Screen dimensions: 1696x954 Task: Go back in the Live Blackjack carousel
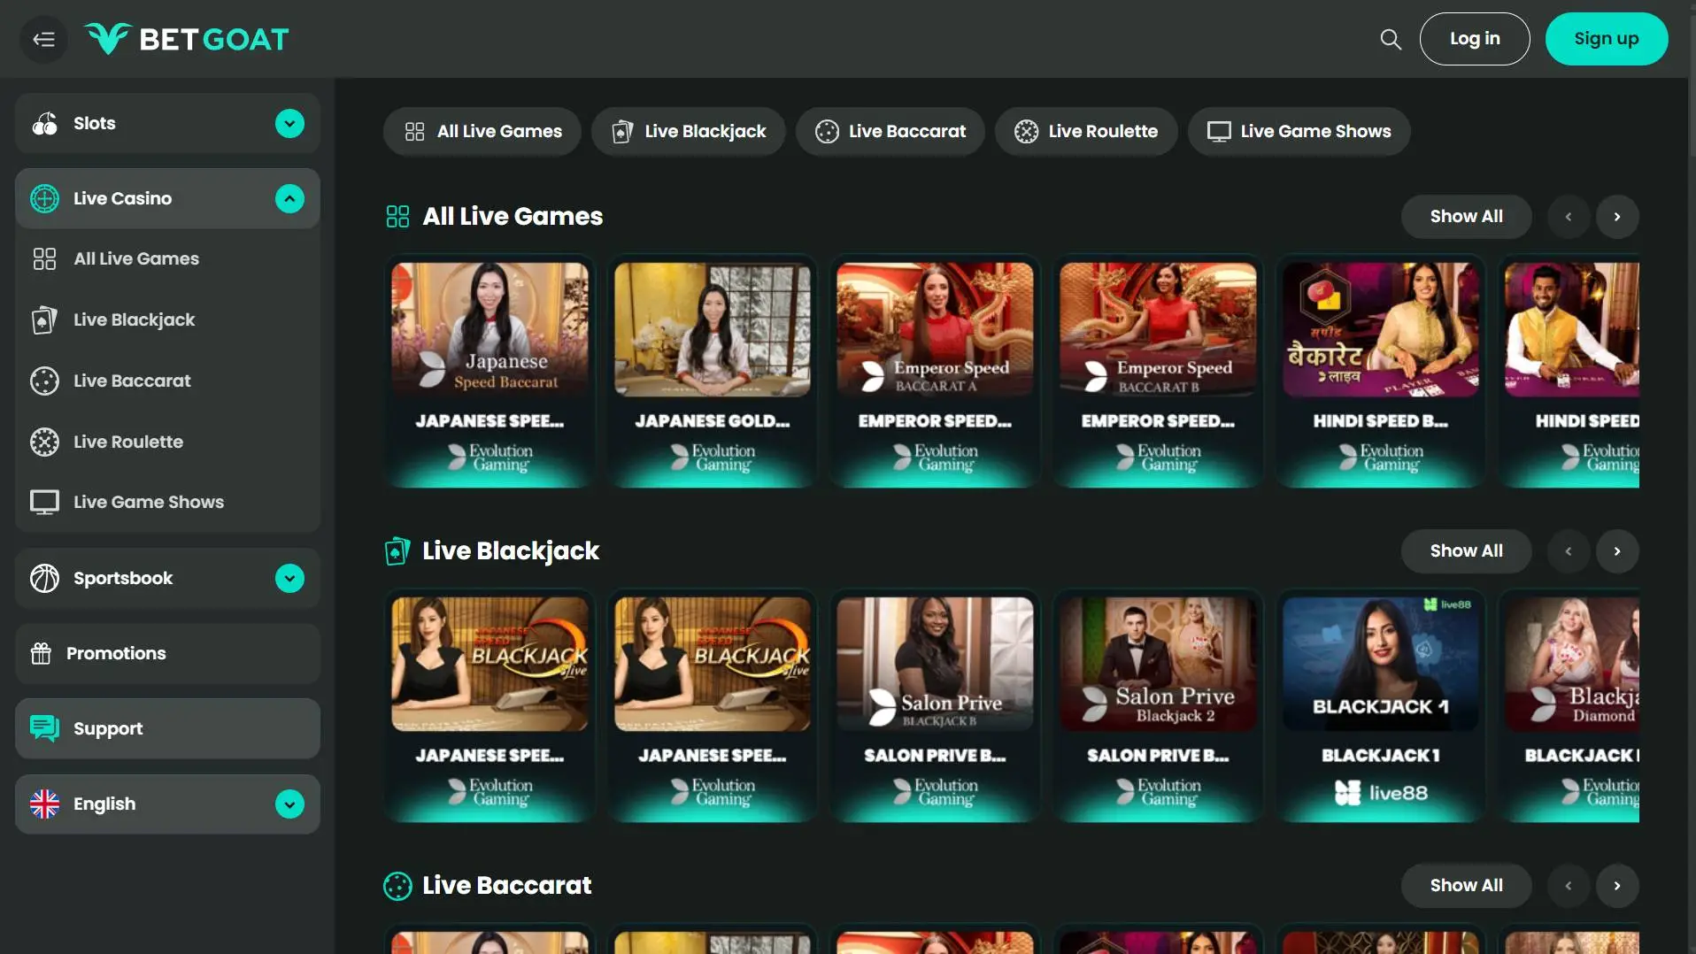tap(1569, 551)
